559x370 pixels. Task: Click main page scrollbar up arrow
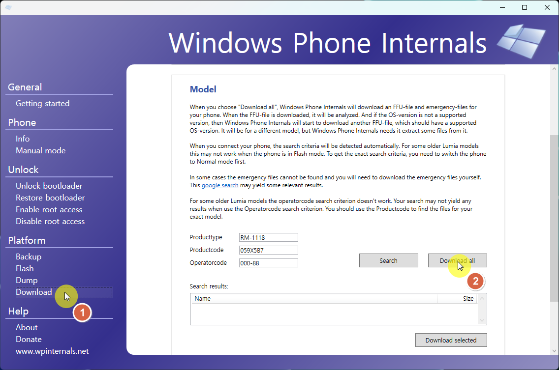pyautogui.click(x=555, y=69)
